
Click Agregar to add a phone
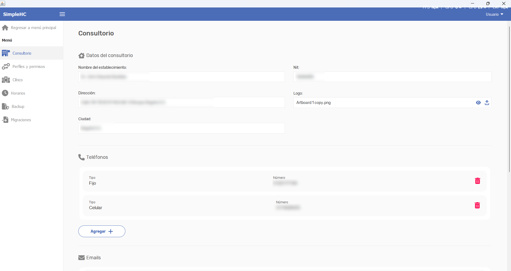tap(102, 231)
